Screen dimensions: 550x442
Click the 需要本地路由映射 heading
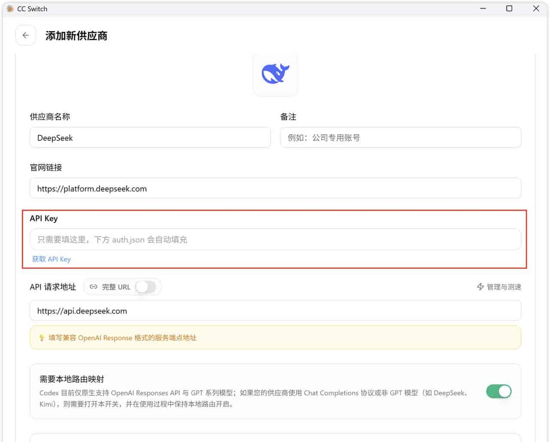[72, 379]
